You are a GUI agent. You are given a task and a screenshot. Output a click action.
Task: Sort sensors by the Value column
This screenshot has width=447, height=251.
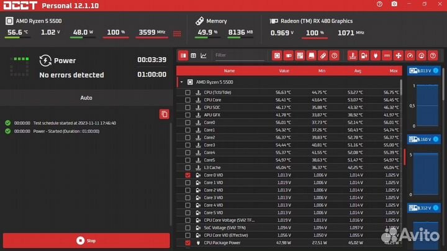tap(284, 71)
